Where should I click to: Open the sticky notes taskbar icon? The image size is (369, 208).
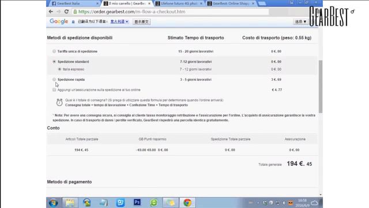[x=171, y=203]
